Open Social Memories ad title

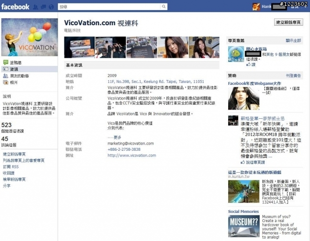tap(243, 211)
